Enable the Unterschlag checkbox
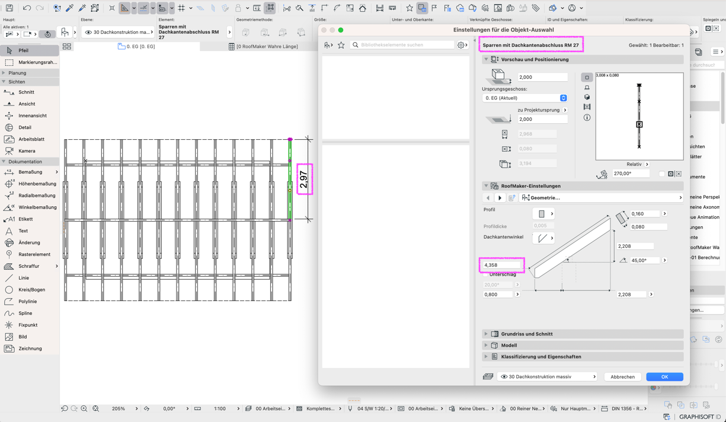 coord(486,274)
